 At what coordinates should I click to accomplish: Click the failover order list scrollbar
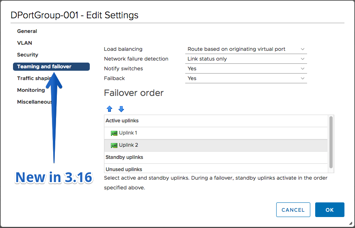[x=331, y=142]
